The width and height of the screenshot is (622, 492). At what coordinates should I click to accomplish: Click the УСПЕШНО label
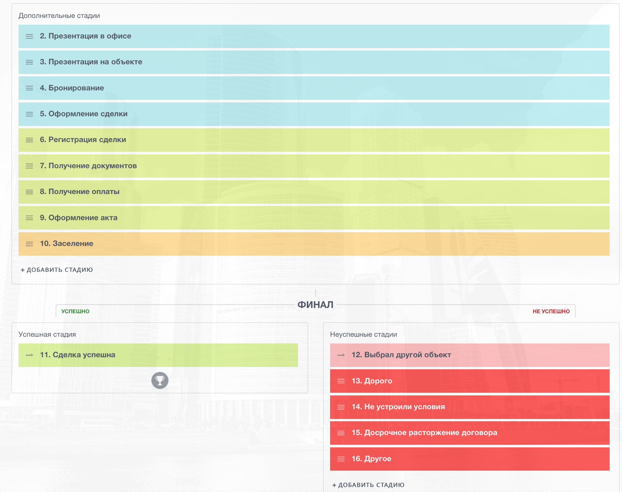coord(75,311)
